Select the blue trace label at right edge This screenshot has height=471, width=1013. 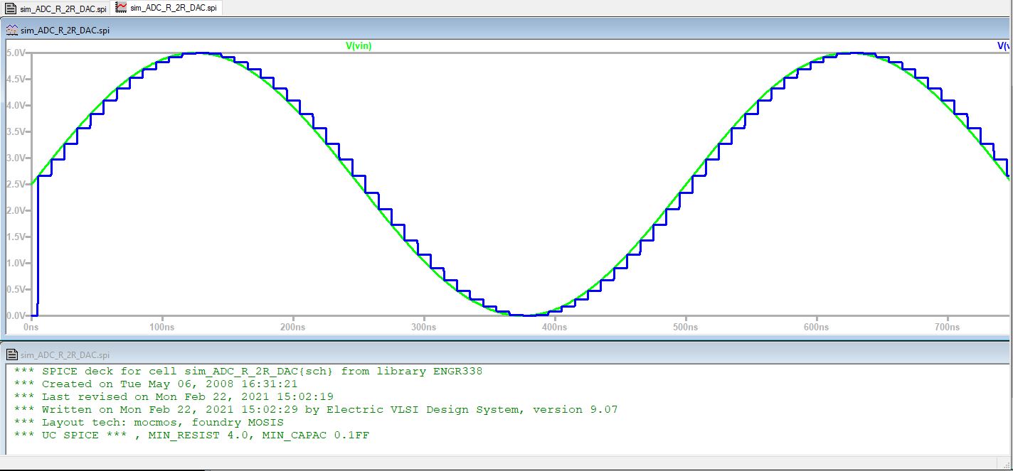tap(1004, 46)
